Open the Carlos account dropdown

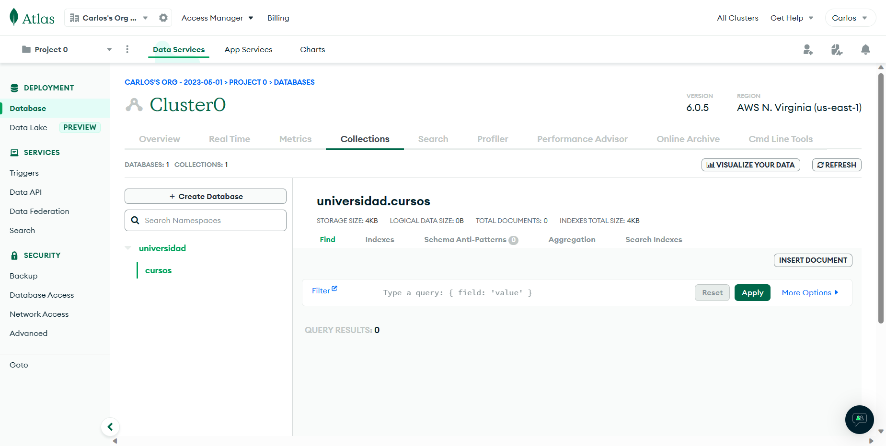point(850,17)
